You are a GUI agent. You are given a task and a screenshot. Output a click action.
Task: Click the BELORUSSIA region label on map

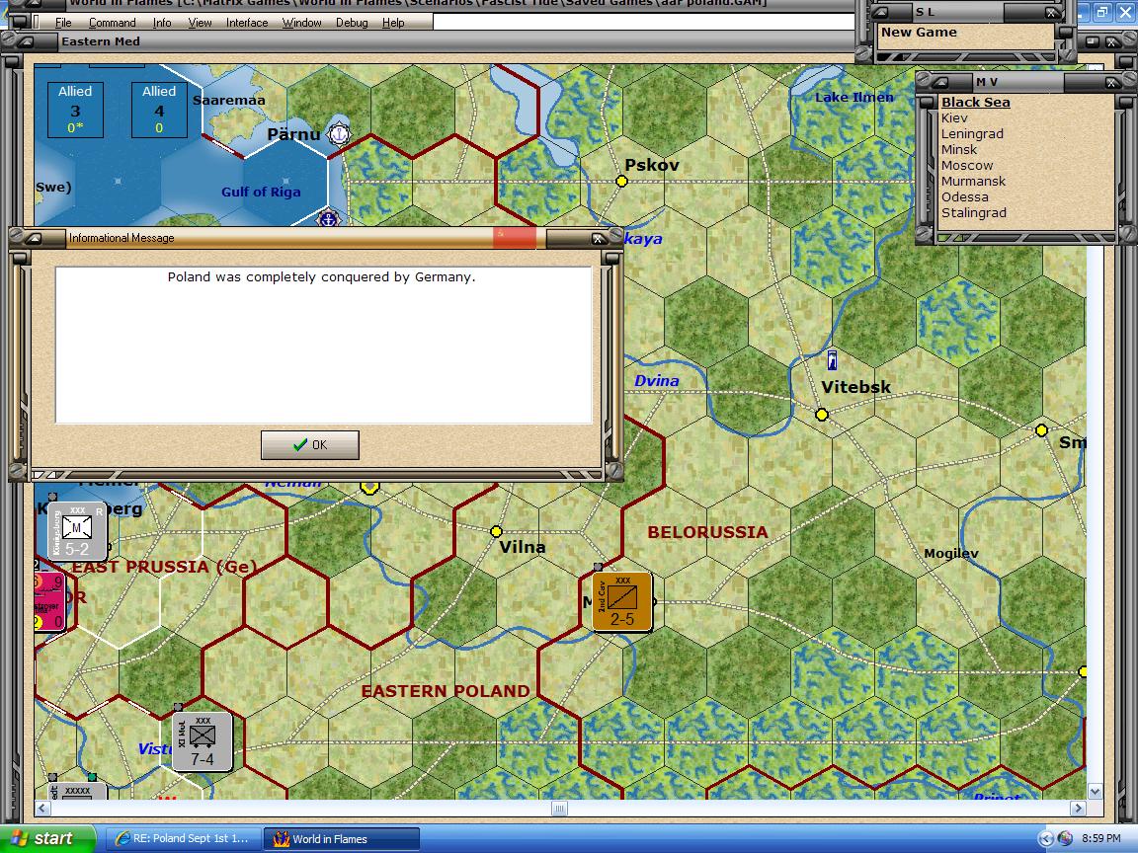point(707,532)
